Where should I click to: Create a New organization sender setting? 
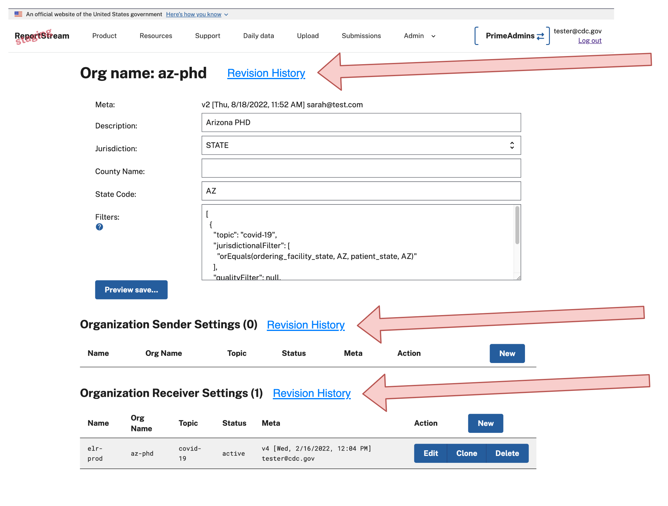507,353
